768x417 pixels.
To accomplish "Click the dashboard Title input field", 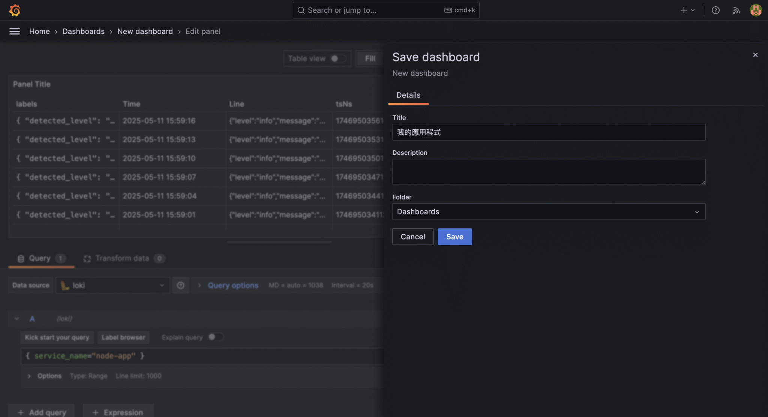I will (548, 132).
